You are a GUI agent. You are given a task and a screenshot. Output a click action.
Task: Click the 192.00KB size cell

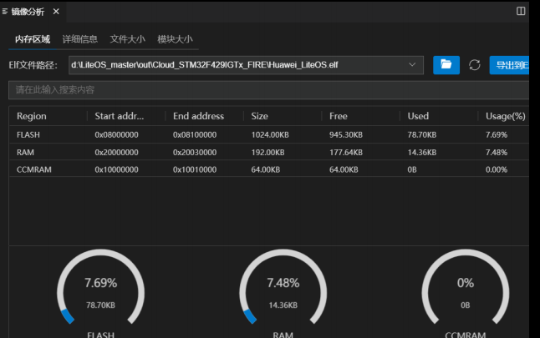coord(267,153)
